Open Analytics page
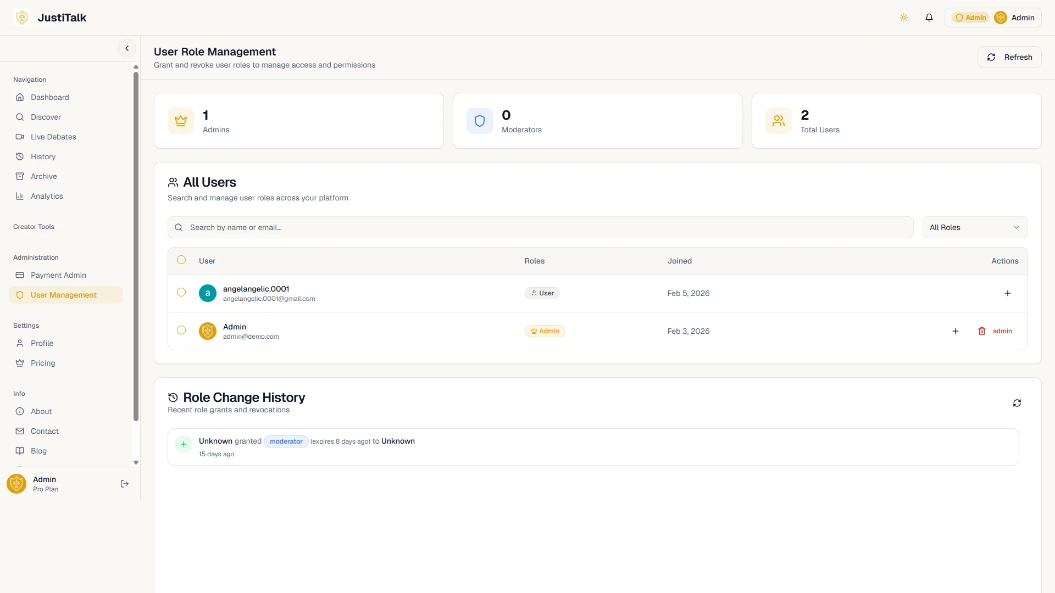The width and height of the screenshot is (1055, 593). (x=66, y=196)
